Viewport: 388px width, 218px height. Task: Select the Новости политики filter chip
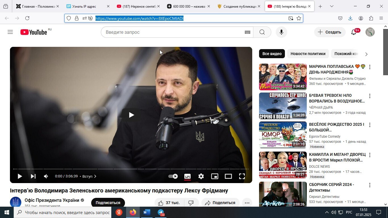point(308,54)
